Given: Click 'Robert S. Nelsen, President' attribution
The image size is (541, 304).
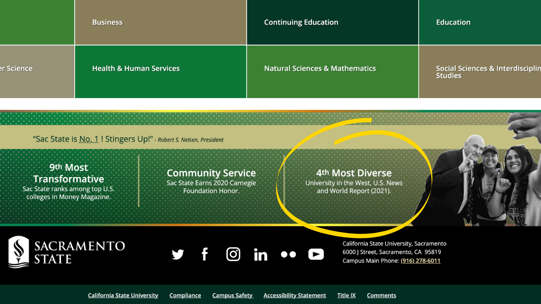Looking at the screenshot, I should [191, 140].
